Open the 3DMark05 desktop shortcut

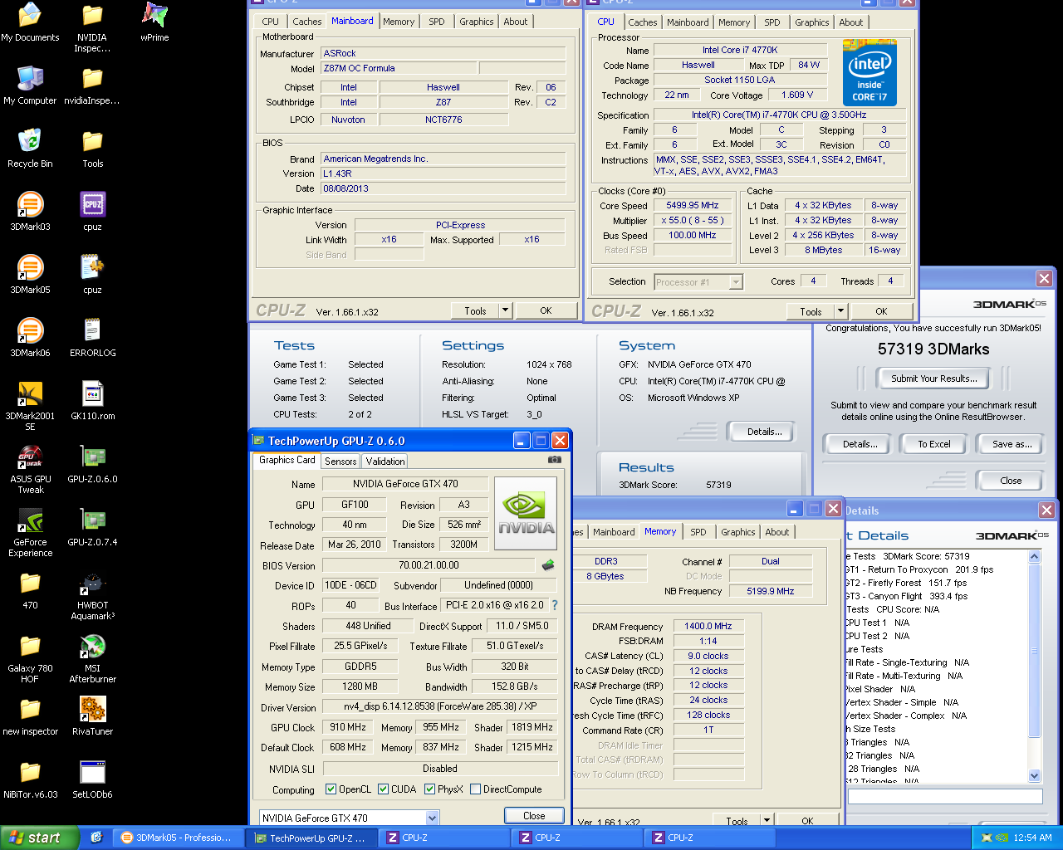[x=30, y=273]
